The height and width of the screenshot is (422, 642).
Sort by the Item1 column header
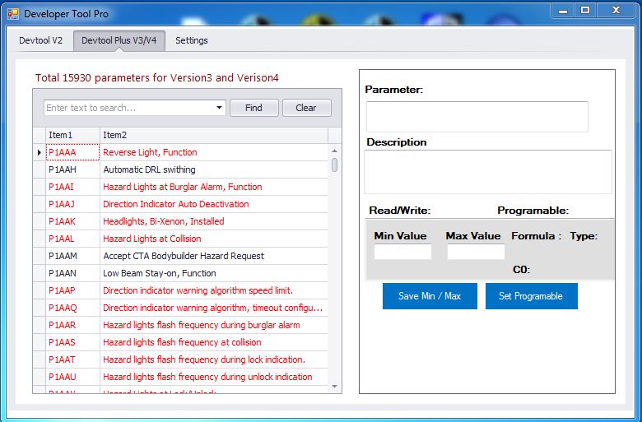[x=72, y=135]
